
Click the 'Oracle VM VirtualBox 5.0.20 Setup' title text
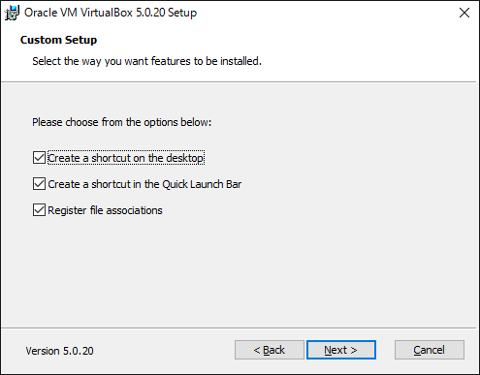tap(111, 13)
